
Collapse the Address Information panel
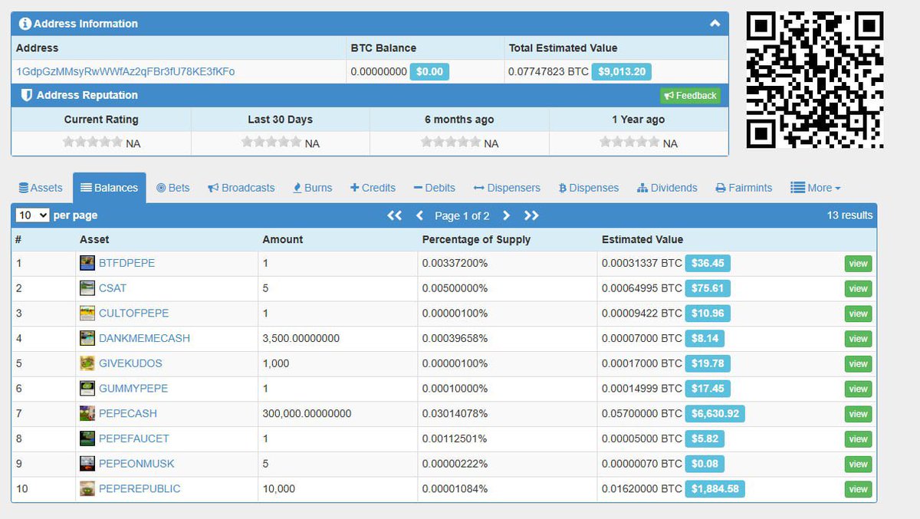[715, 24]
